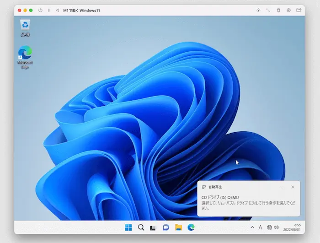Open AutoPlay notification options ellipsis
The width and height of the screenshot is (320, 243).
(x=281, y=187)
